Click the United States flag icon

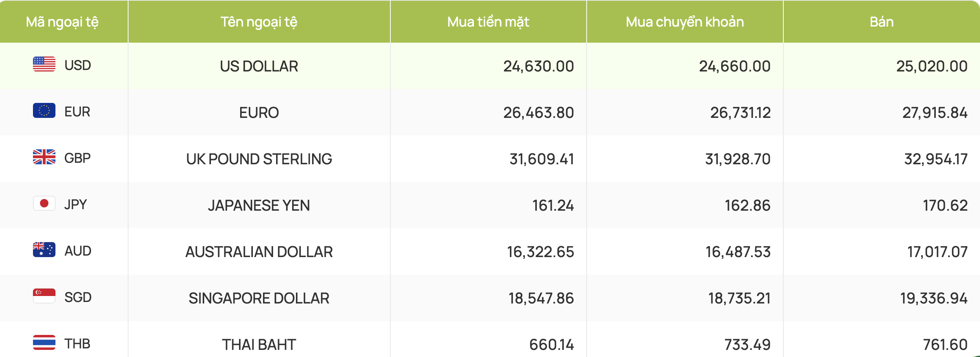(44, 64)
